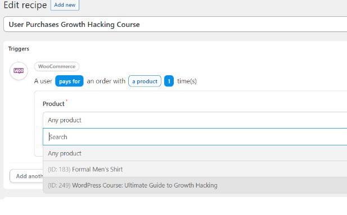347x215 pixels.
Task: Click the Triggers section heading
Action: [19, 49]
